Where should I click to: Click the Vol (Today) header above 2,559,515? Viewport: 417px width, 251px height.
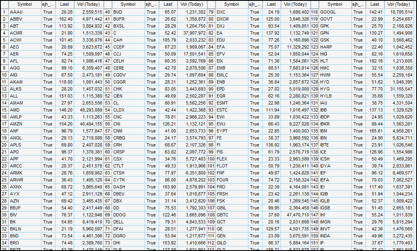(88, 4)
